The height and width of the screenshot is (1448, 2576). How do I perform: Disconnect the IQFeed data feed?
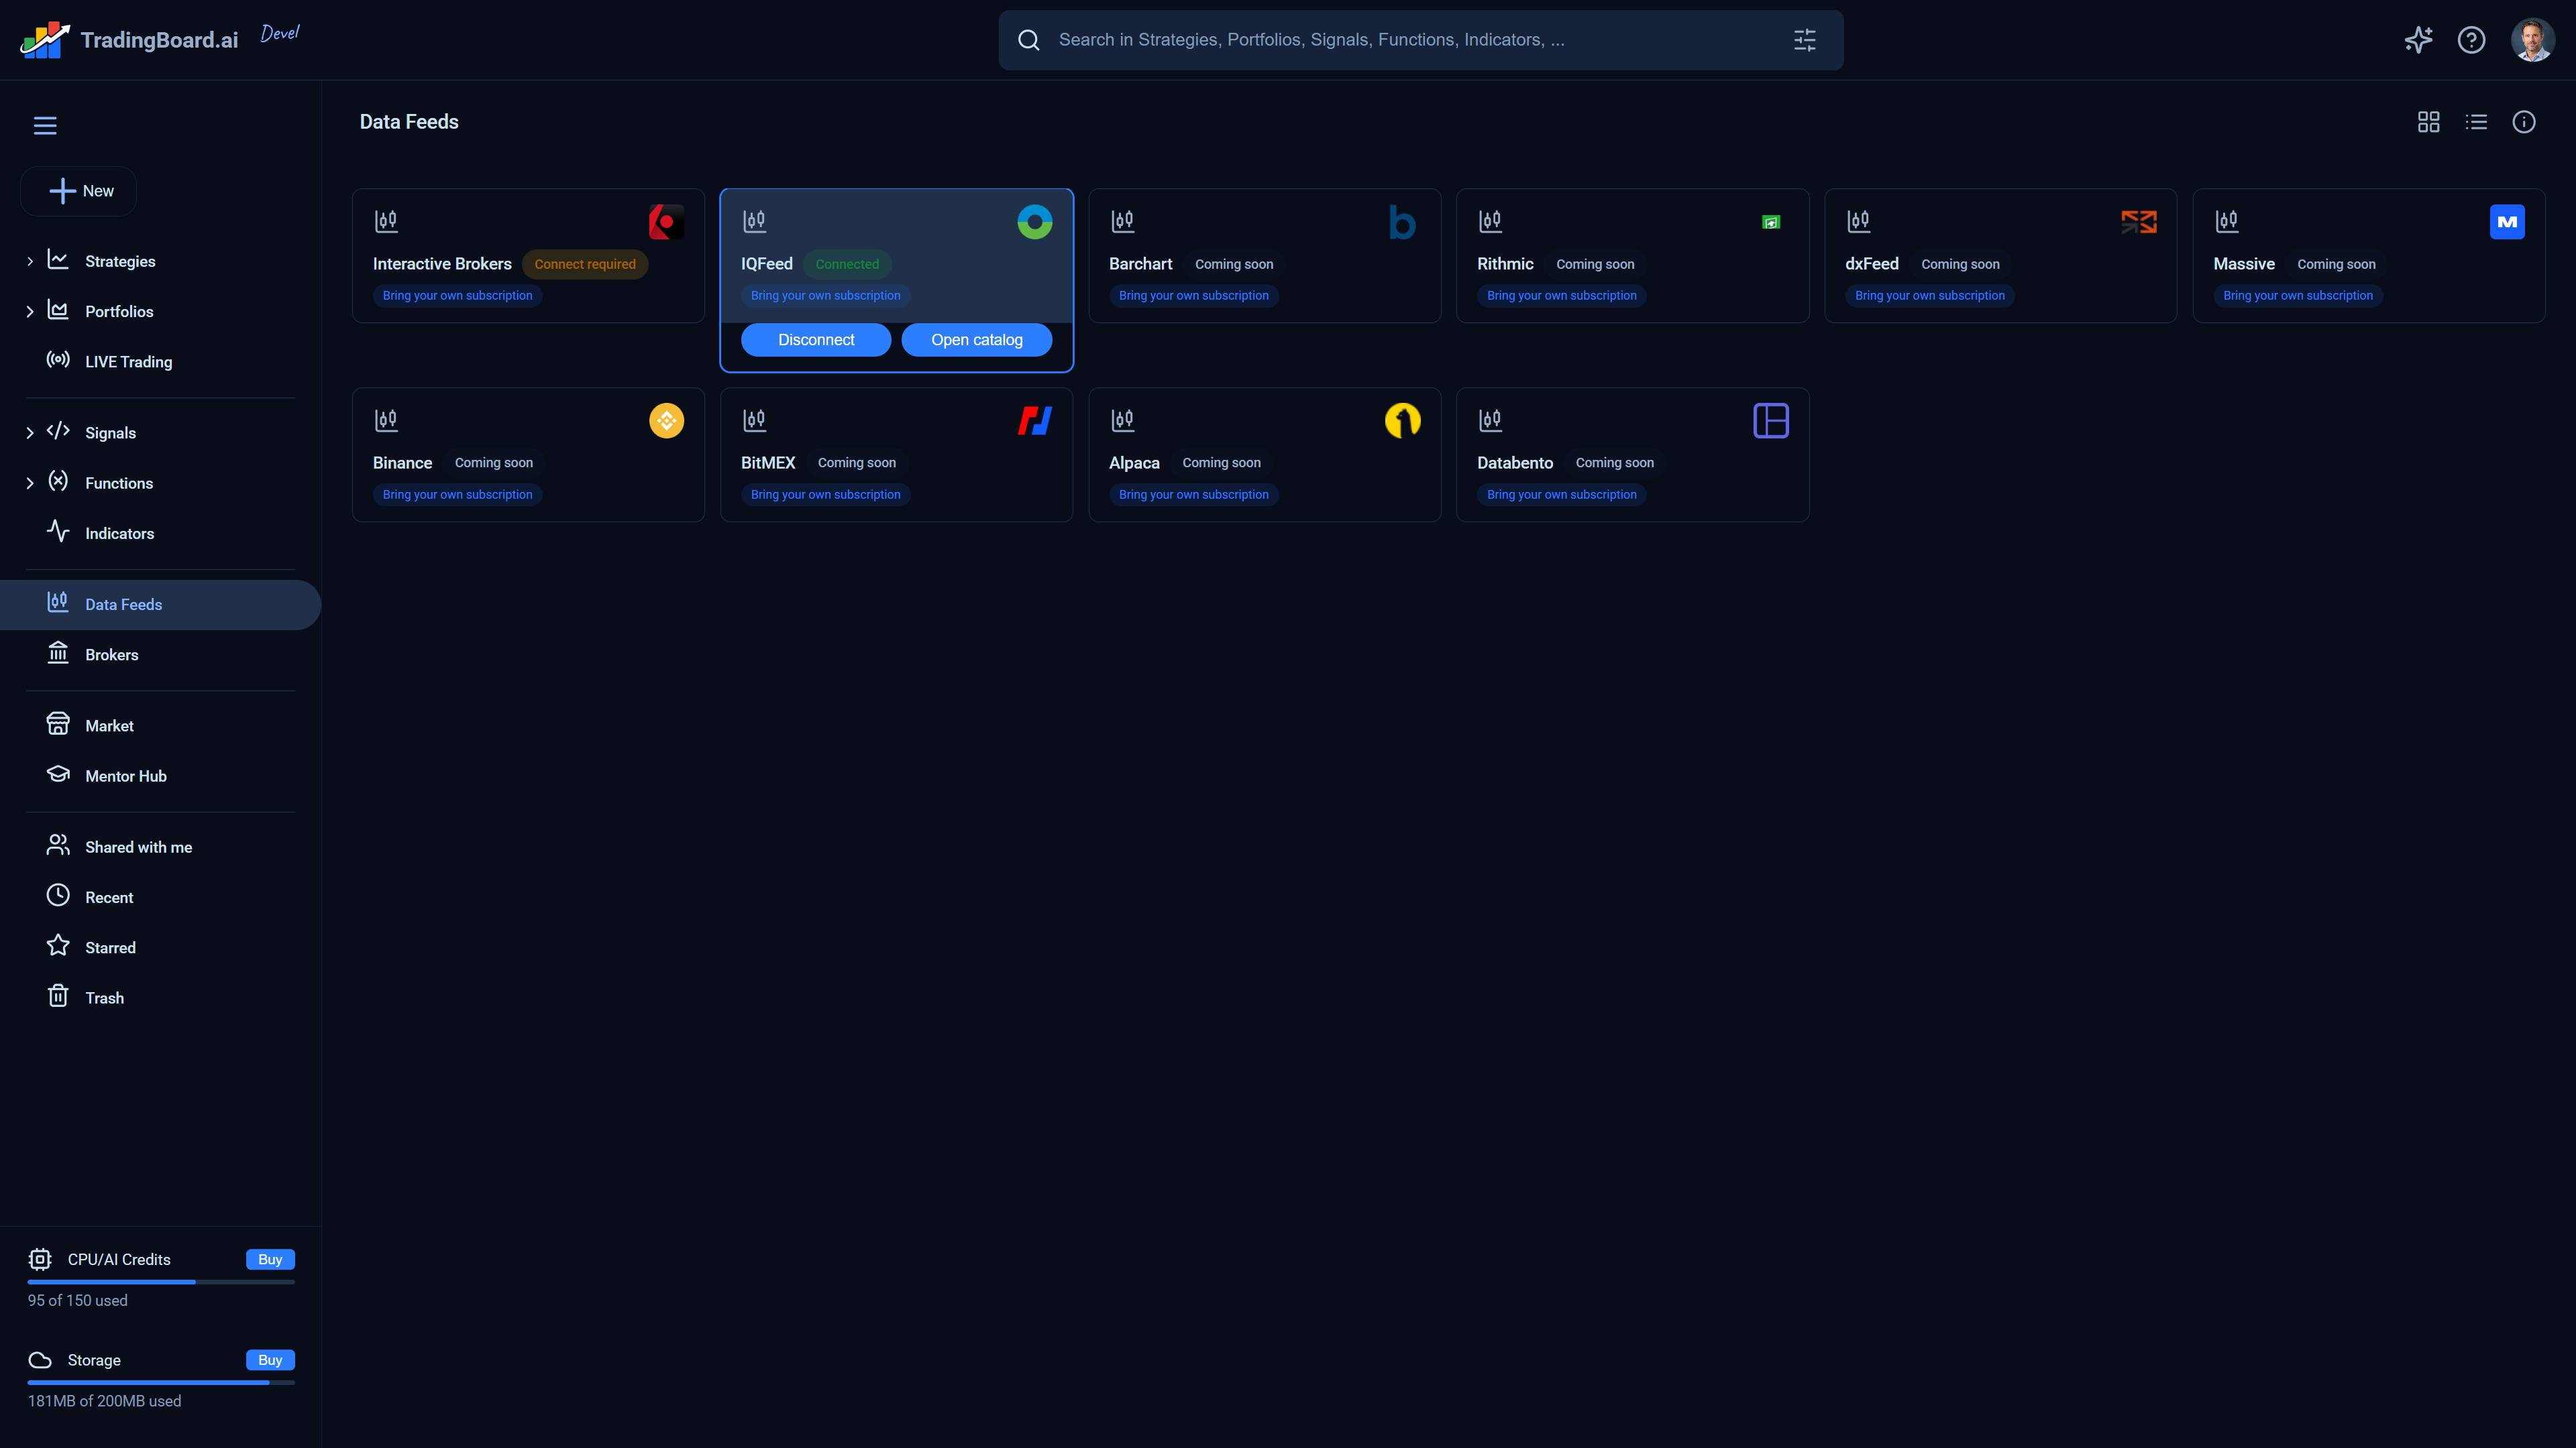pyautogui.click(x=816, y=340)
